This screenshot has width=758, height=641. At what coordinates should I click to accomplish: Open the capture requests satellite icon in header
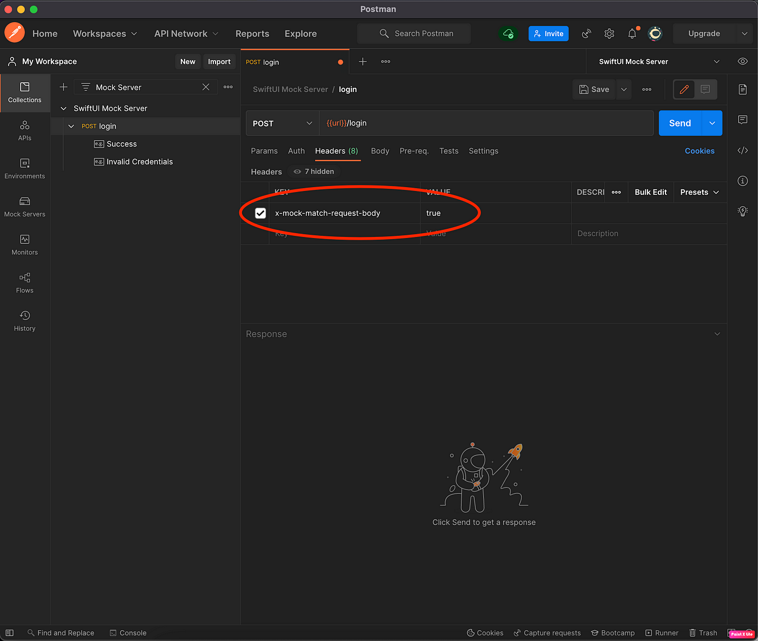[x=586, y=34]
